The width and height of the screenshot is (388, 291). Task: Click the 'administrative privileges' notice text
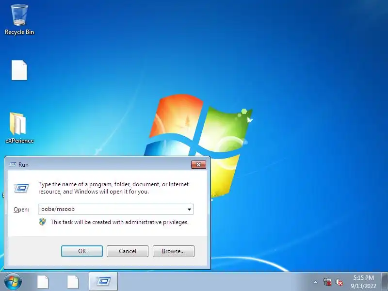pos(119,222)
